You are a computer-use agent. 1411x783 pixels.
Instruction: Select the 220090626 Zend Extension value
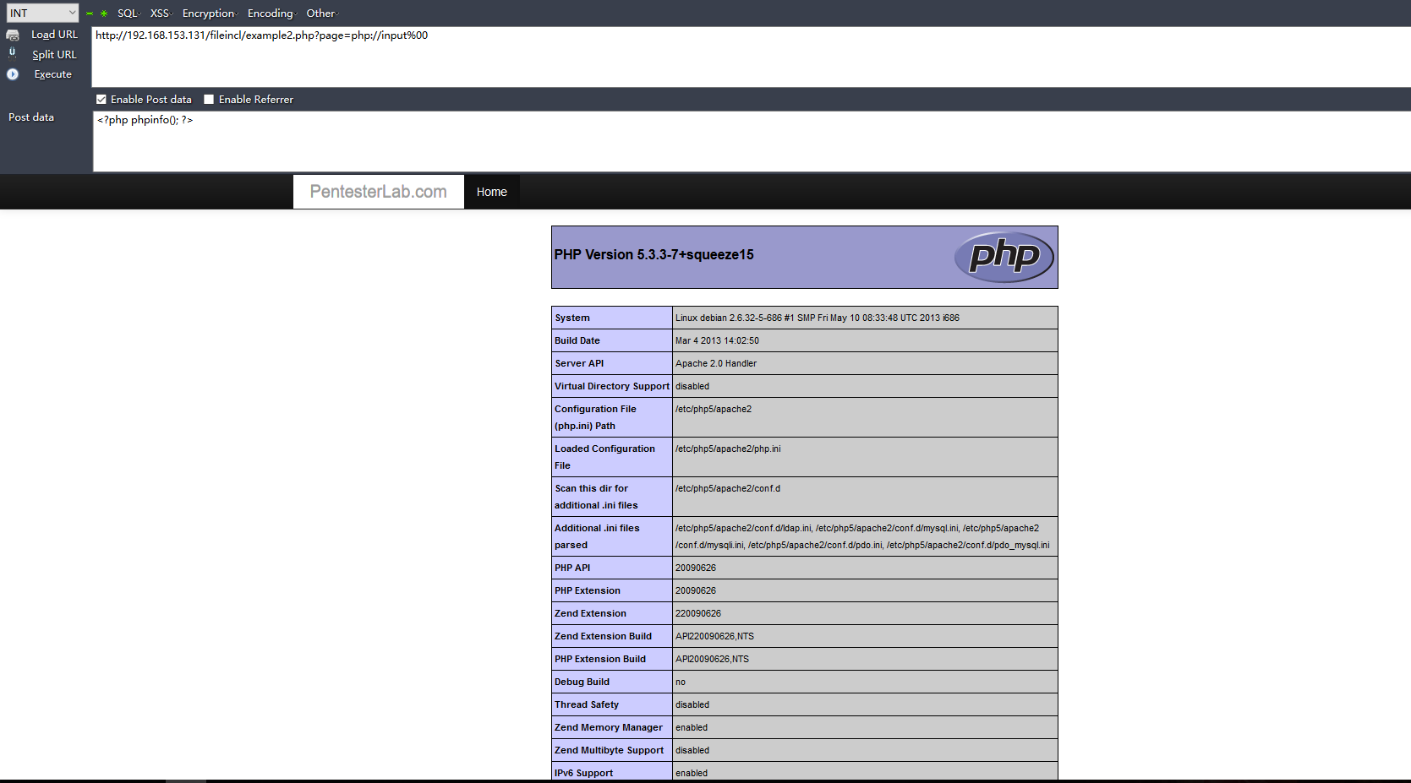point(698,613)
